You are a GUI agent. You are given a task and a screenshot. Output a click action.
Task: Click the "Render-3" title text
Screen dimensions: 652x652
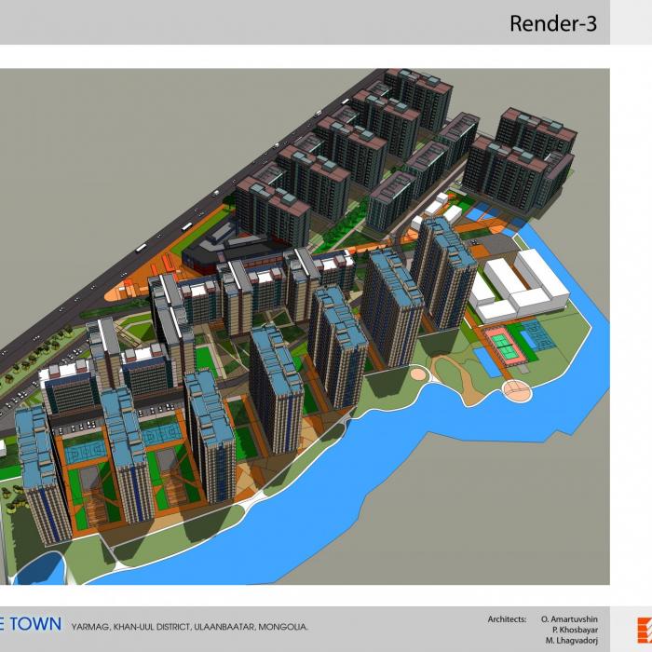pos(553,23)
